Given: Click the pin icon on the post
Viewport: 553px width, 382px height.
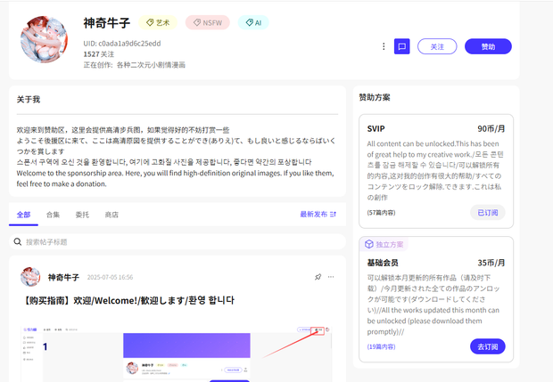Looking at the screenshot, I should pos(318,277).
